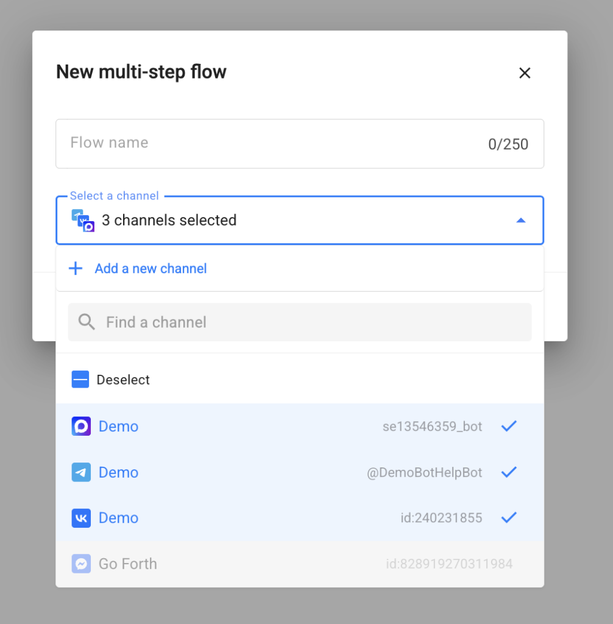
Task: Click the Deselect label
Action: [x=123, y=380]
